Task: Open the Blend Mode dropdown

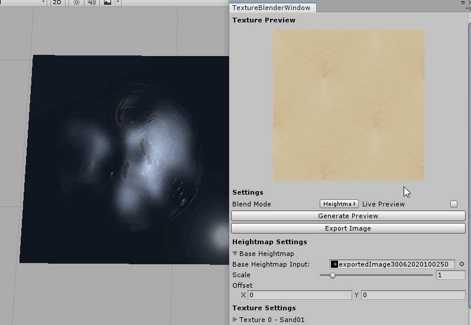Action: click(339, 204)
